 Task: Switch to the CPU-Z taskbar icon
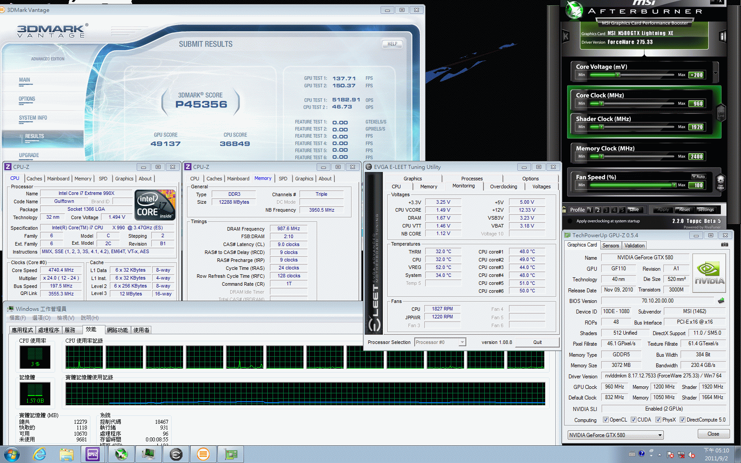(93, 454)
